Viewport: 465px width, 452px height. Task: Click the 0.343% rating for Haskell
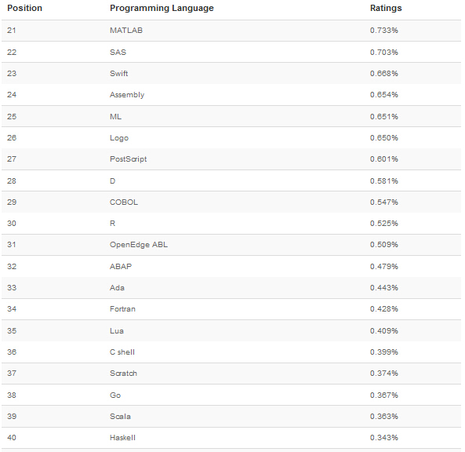(x=384, y=438)
